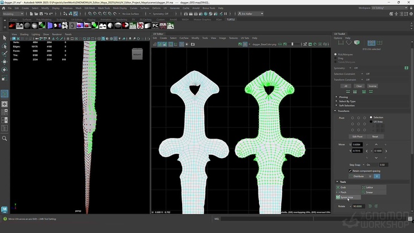Viewport: 414px width, 233px height.
Task: Activate the Lasso select tool
Action: 5,46
